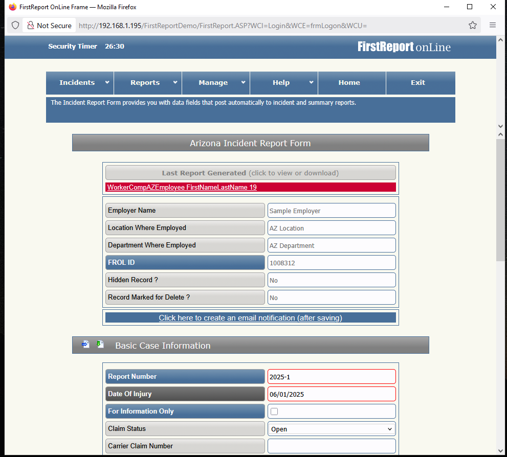Open the Claim Status dropdown
Viewport: 507px width, 457px height.
[331, 429]
